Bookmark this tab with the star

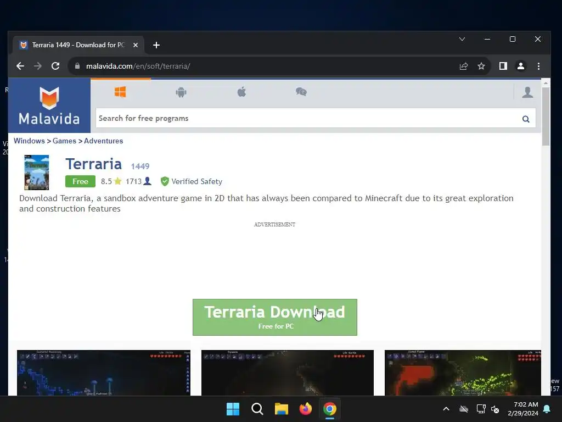481,66
